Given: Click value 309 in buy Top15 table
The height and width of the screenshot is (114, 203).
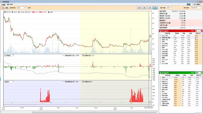Looking at the screenshot, I should point(175,48).
